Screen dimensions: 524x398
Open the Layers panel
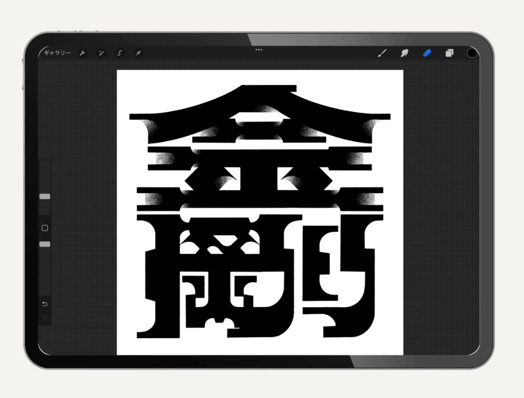(449, 53)
